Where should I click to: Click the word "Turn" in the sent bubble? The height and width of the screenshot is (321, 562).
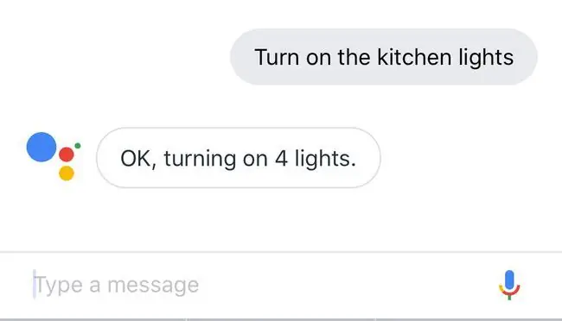click(277, 57)
